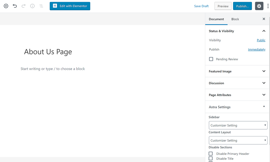
Task: Click the Public visibility link
Action: pos(261,40)
